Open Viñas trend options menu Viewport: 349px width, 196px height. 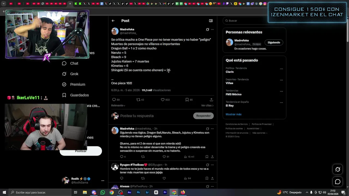coord(281,80)
